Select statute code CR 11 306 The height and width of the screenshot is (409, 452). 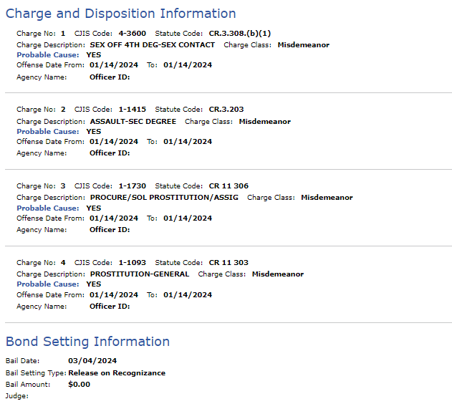click(x=229, y=186)
